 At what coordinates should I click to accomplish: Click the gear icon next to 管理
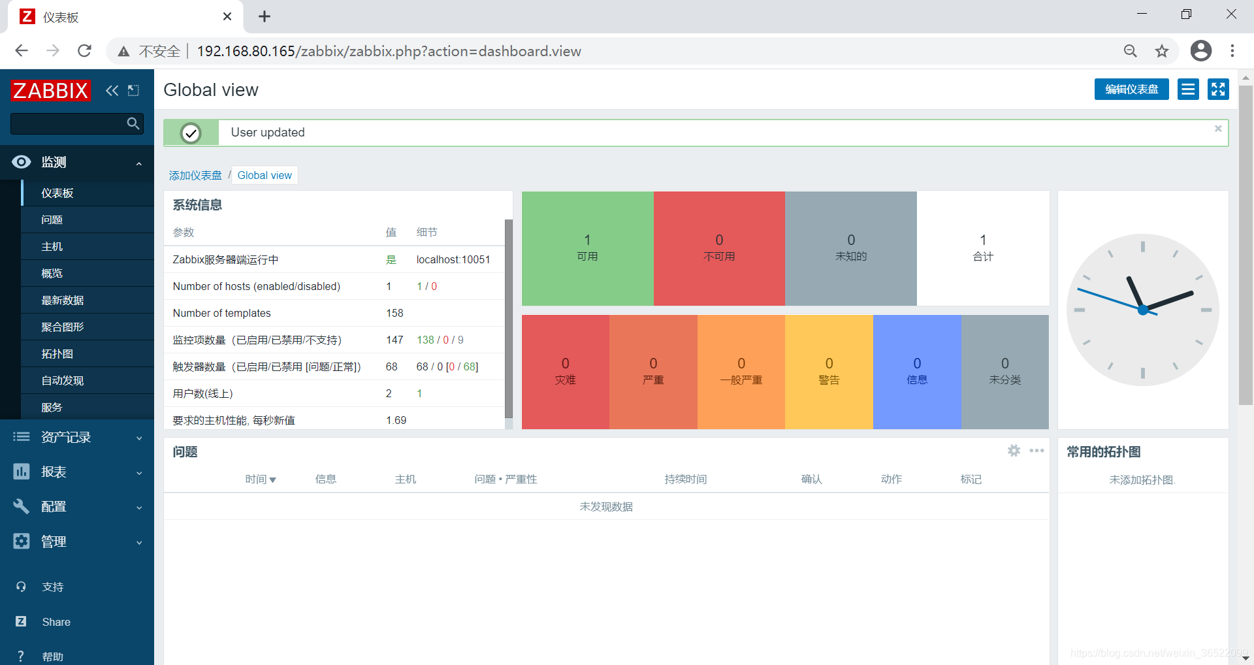[21, 542]
